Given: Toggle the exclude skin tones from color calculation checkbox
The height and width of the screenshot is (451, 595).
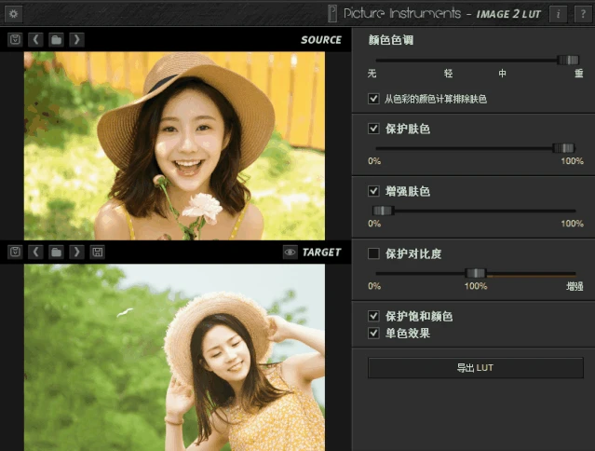Looking at the screenshot, I should 373,99.
